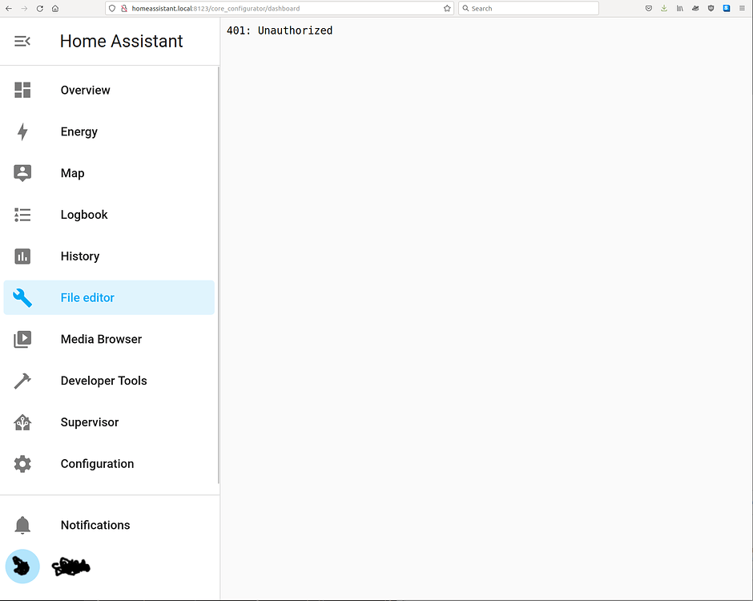Select the Developer Tools hammer icon
753x601 pixels.
point(22,381)
